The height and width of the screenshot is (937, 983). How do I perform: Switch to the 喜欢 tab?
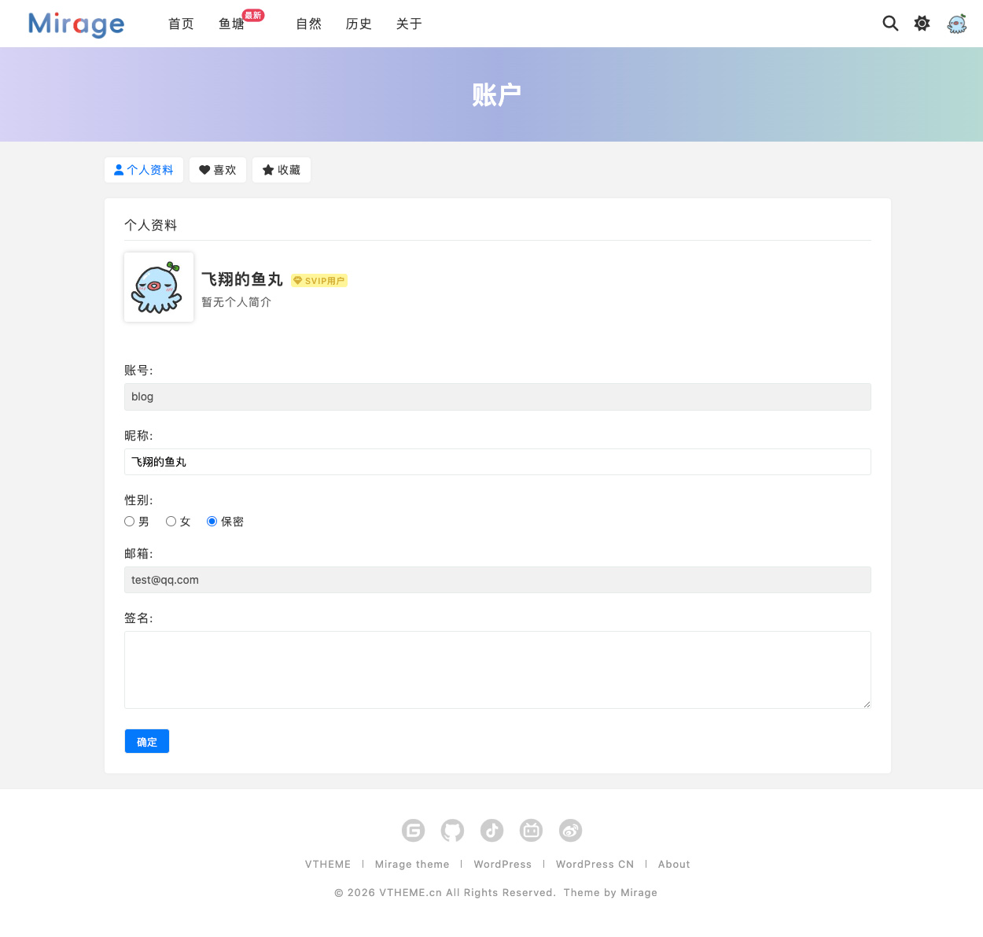(218, 170)
